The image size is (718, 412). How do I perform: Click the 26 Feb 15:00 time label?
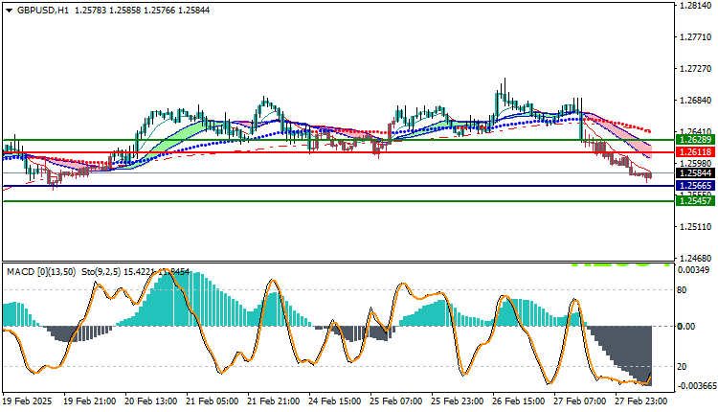[519, 401]
